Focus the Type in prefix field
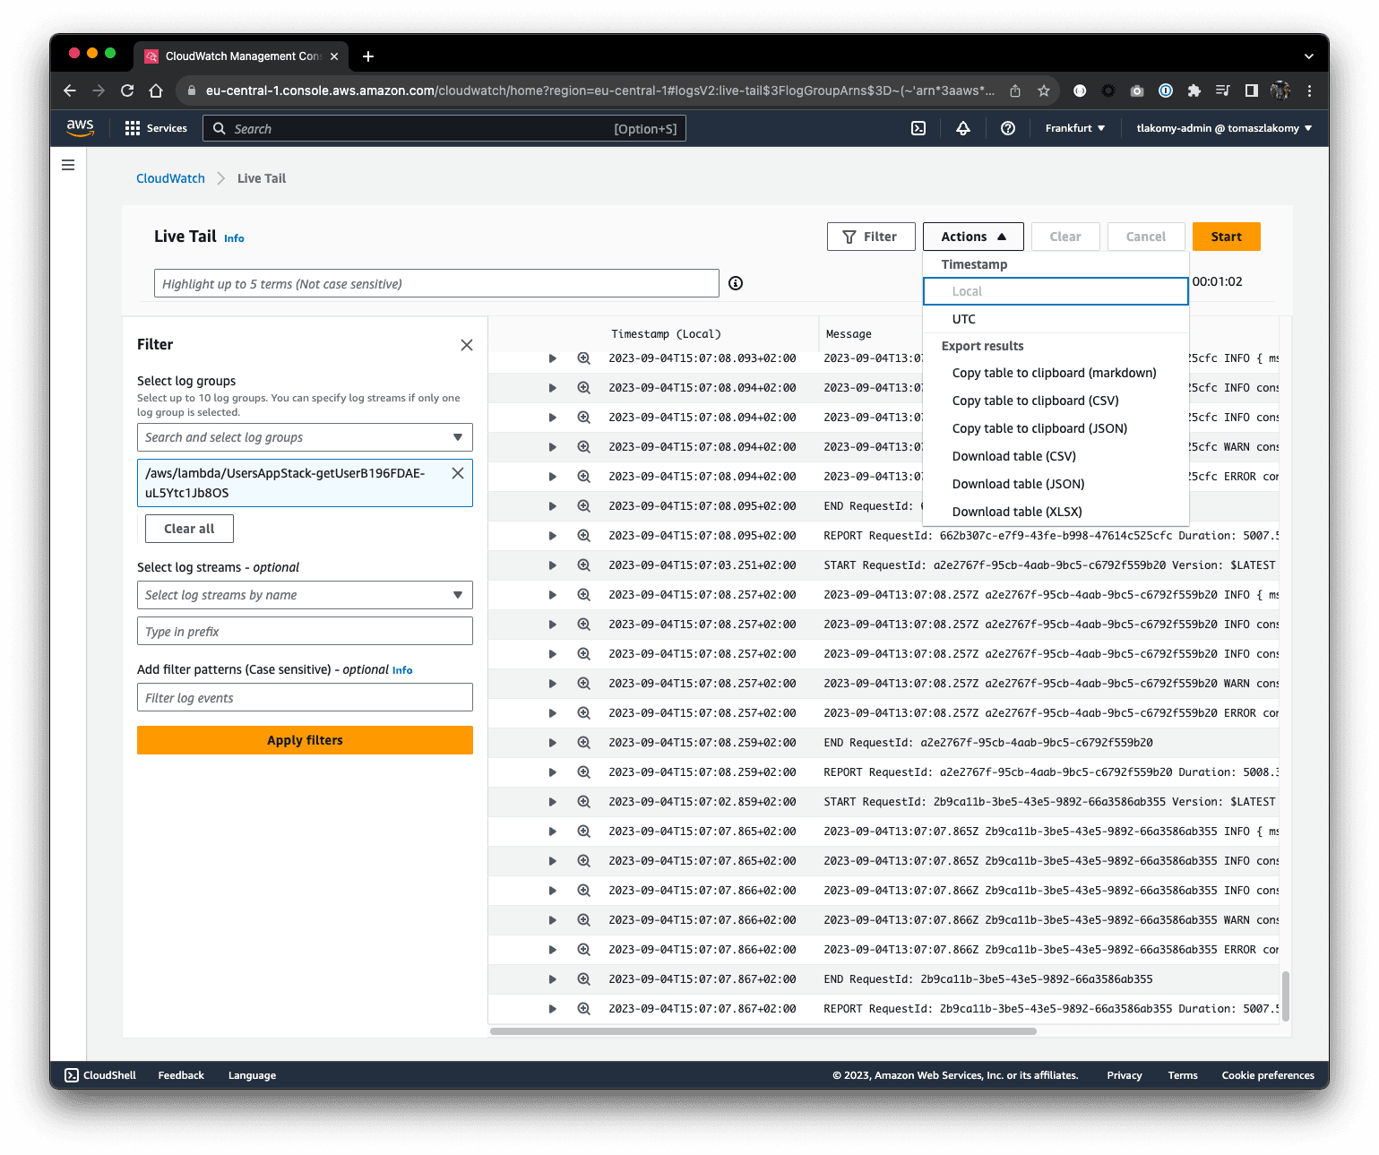This screenshot has height=1155, width=1379. point(305,631)
